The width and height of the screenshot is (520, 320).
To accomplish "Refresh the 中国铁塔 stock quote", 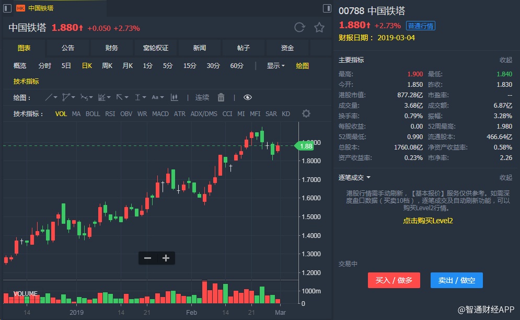I will point(299,28).
